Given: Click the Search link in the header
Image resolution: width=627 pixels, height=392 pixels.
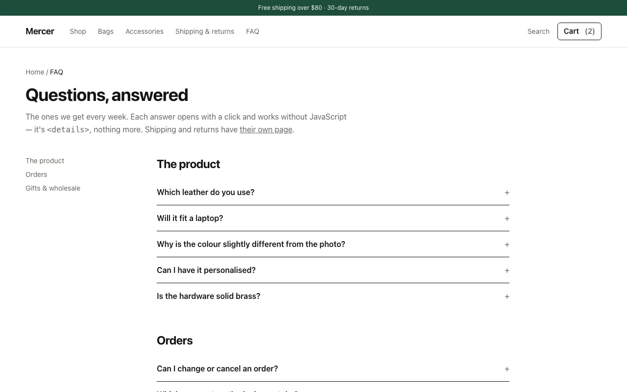Looking at the screenshot, I should [538, 31].
